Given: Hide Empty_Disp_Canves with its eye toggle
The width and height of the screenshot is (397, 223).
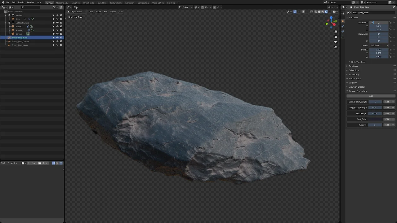Looking at the screenshot, I should tap(57, 42).
